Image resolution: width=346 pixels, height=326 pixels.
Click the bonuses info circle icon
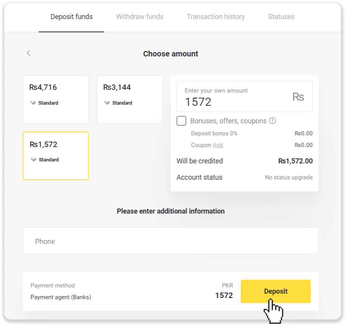pos(272,121)
